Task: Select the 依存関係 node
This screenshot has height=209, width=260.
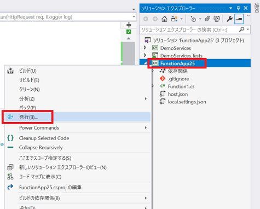Action: point(177,71)
